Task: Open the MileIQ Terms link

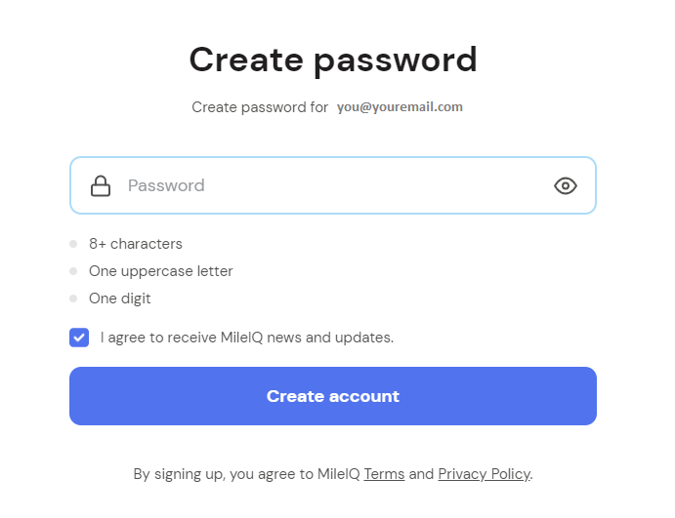Action: 384,474
